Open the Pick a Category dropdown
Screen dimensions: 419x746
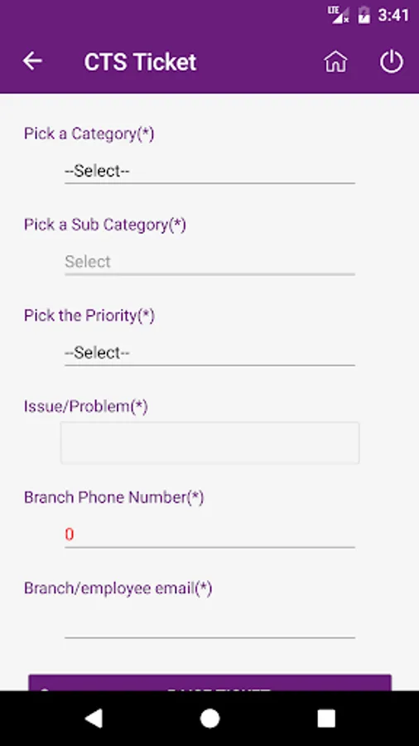coord(209,171)
